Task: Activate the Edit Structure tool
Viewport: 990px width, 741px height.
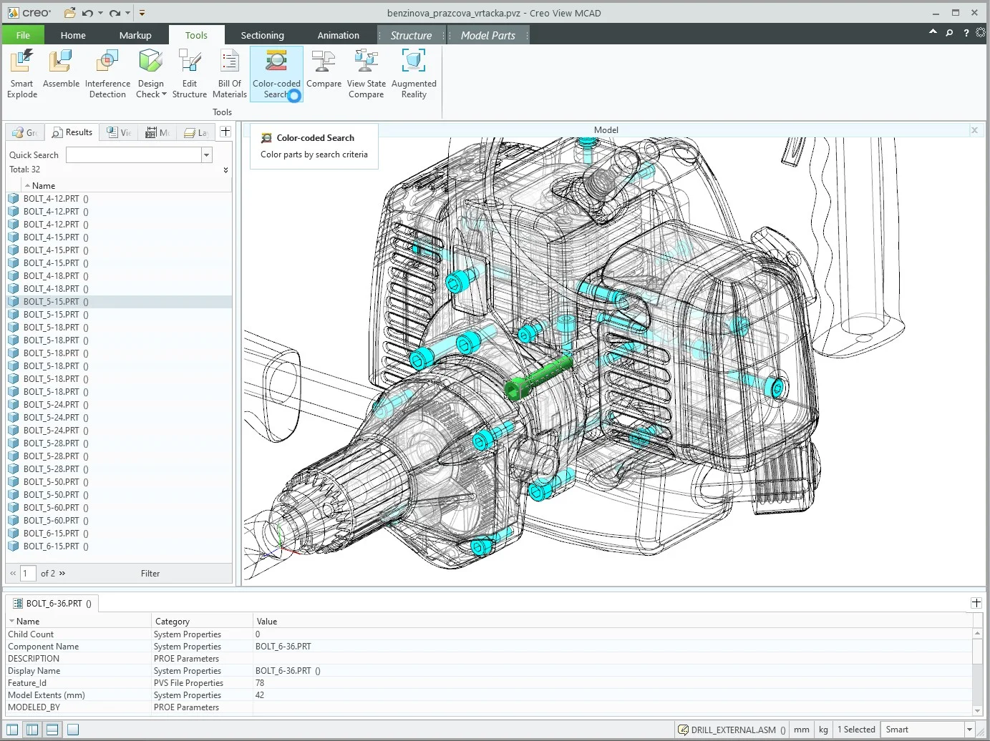Action: (x=189, y=72)
